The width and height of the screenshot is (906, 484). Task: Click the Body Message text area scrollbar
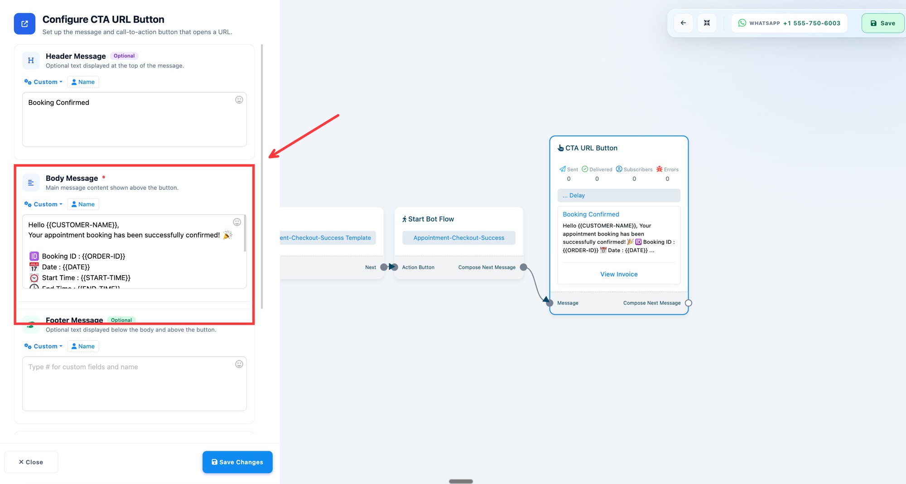(245, 233)
